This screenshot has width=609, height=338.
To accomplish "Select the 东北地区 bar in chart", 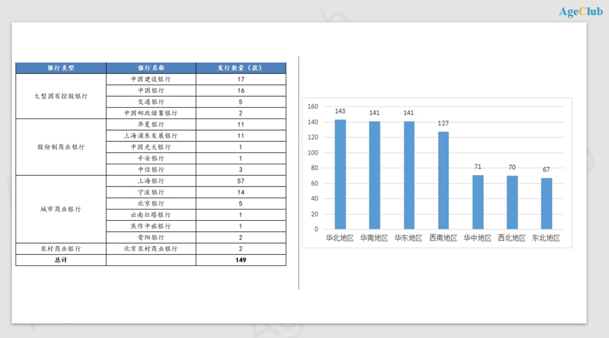I will click(546, 203).
